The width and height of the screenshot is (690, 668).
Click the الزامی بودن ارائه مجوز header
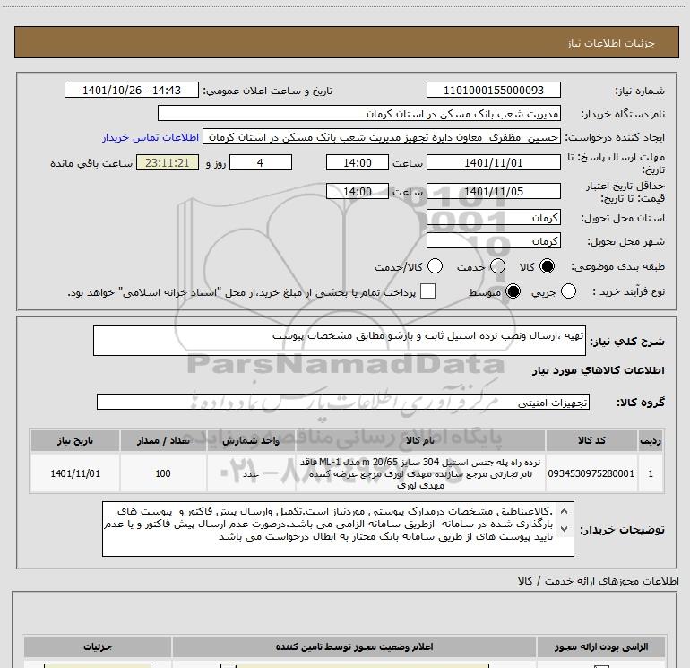pos(601,646)
